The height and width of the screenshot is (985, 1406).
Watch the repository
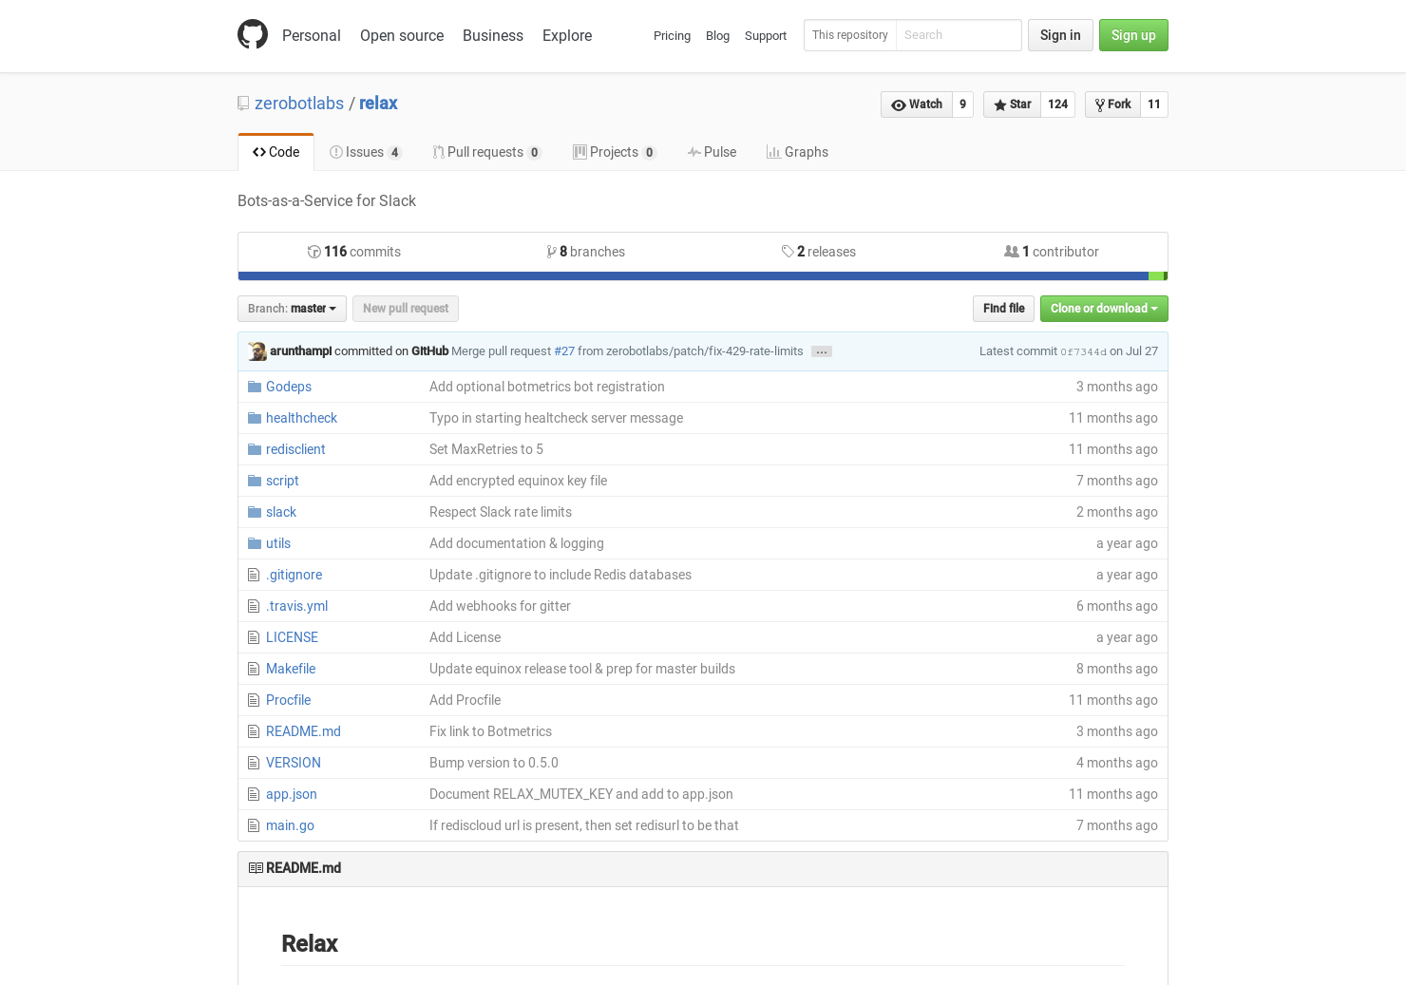coord(917,104)
